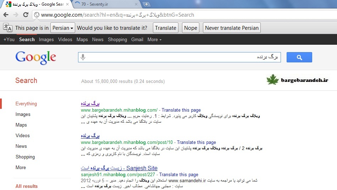Click Translate this page for post/10 result
Screen dimensions: 337x190
[x=197, y=142]
